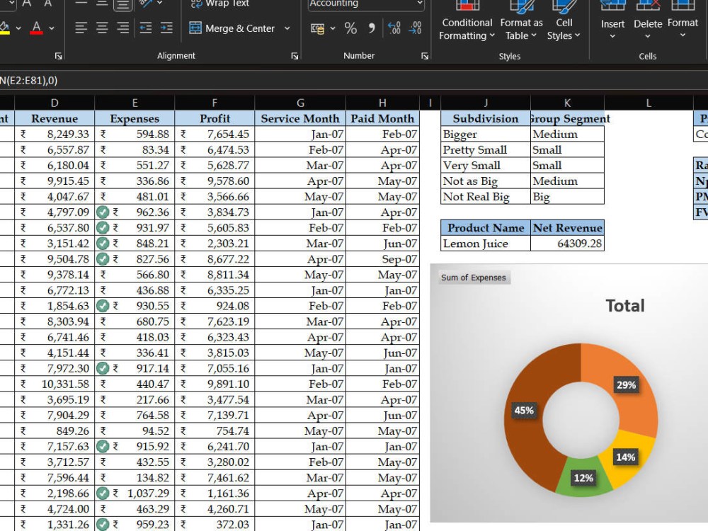The image size is (708, 531).
Task: Open the Delete cells menu
Action: [x=648, y=23]
